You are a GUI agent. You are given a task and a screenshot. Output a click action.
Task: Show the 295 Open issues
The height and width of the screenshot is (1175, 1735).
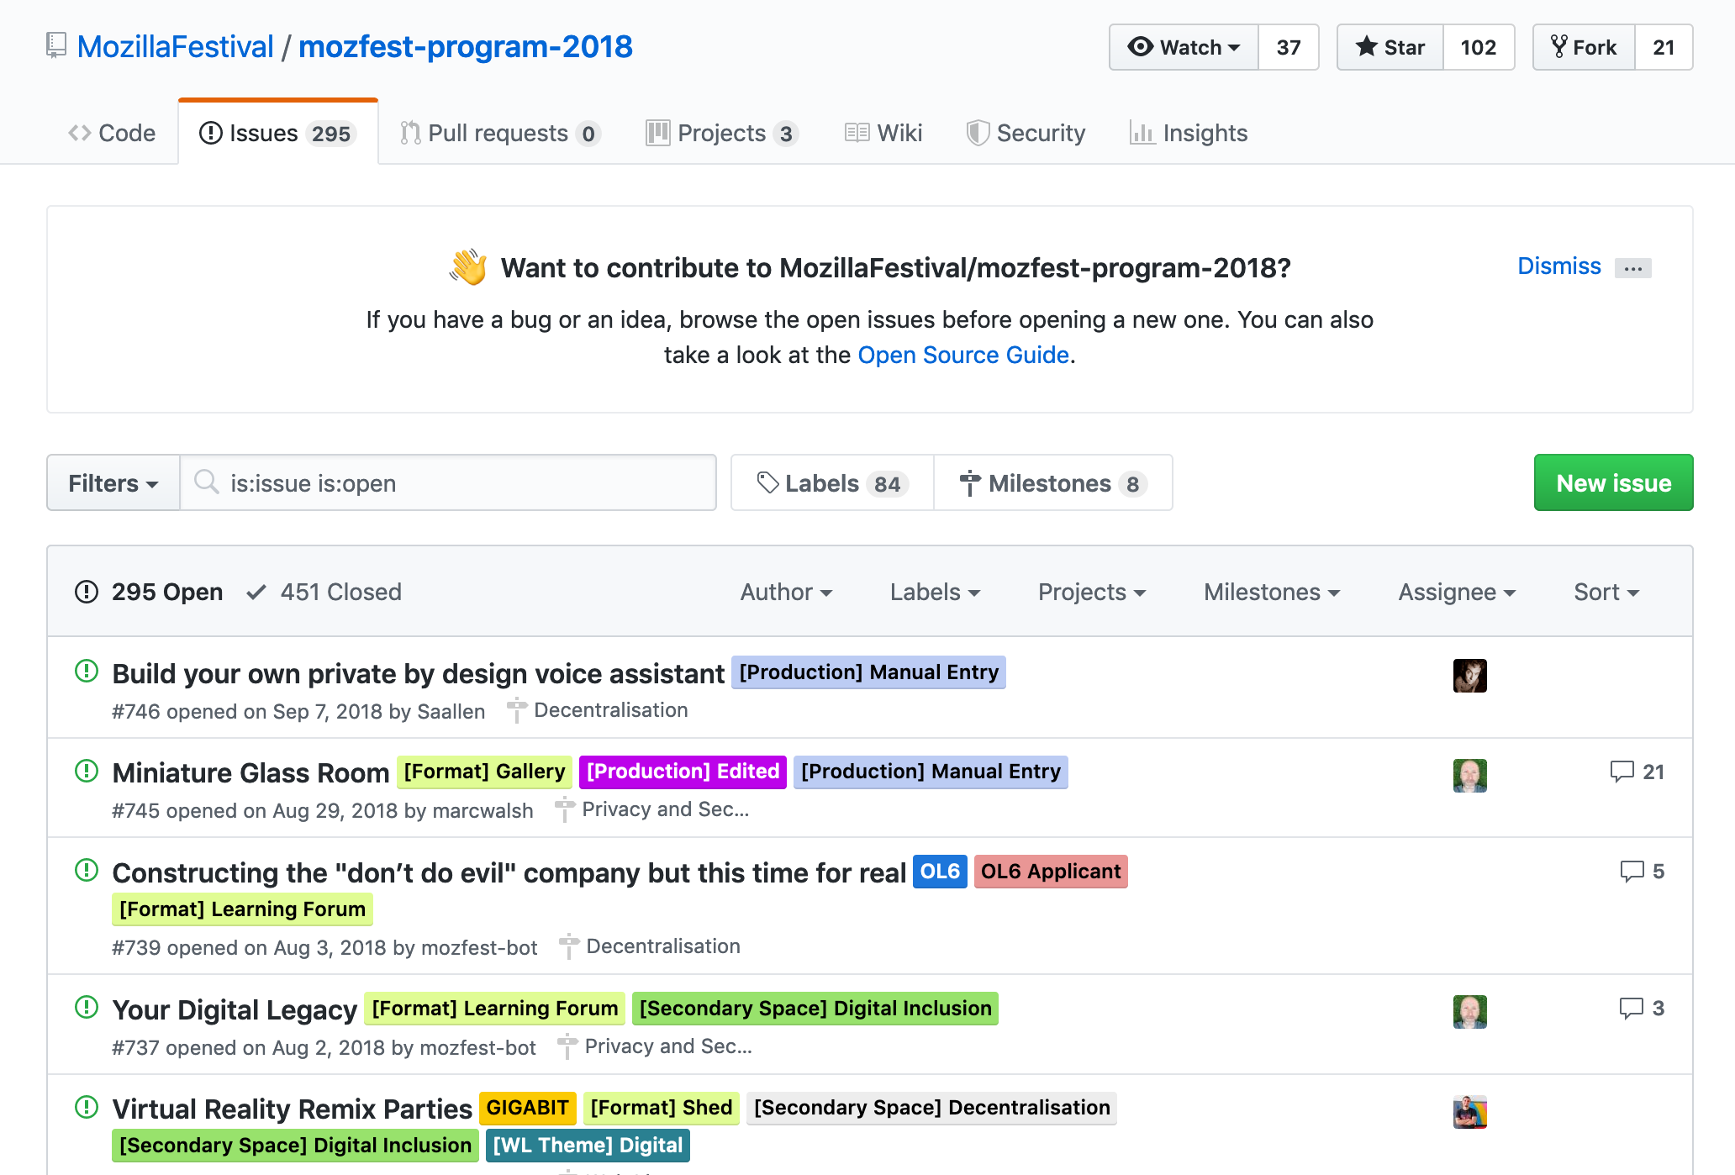tap(149, 592)
